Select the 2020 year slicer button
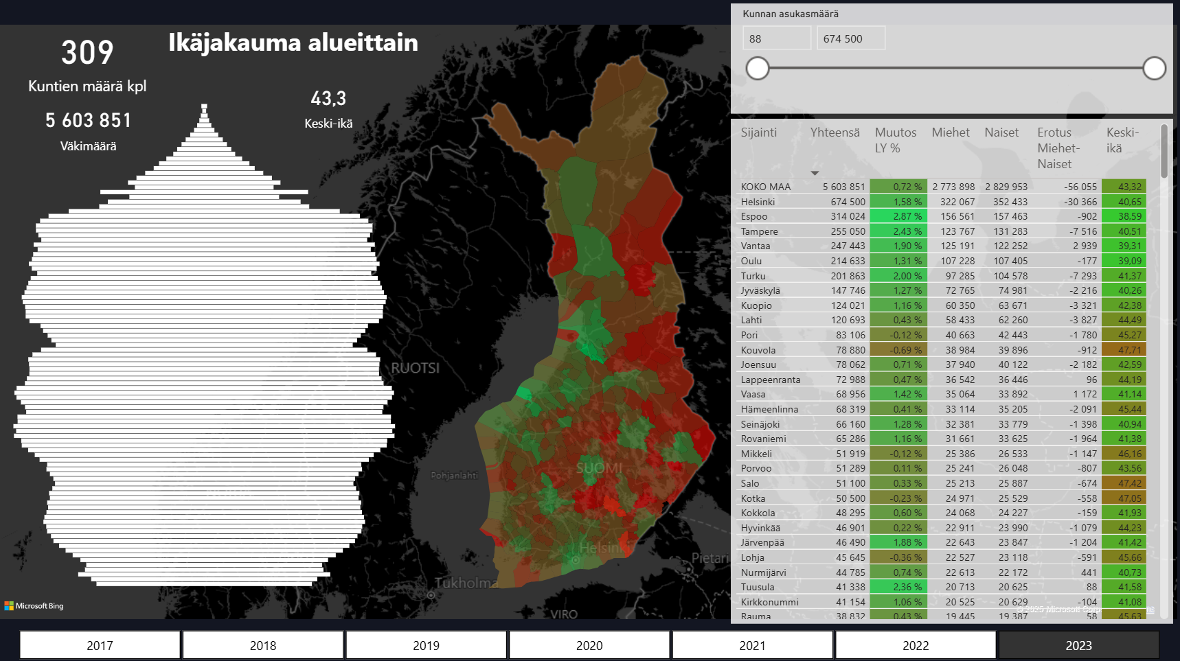 click(589, 645)
